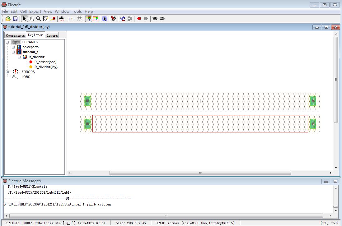Choose the Measure tool in toolbar
342x226 pixels.
(53, 19)
